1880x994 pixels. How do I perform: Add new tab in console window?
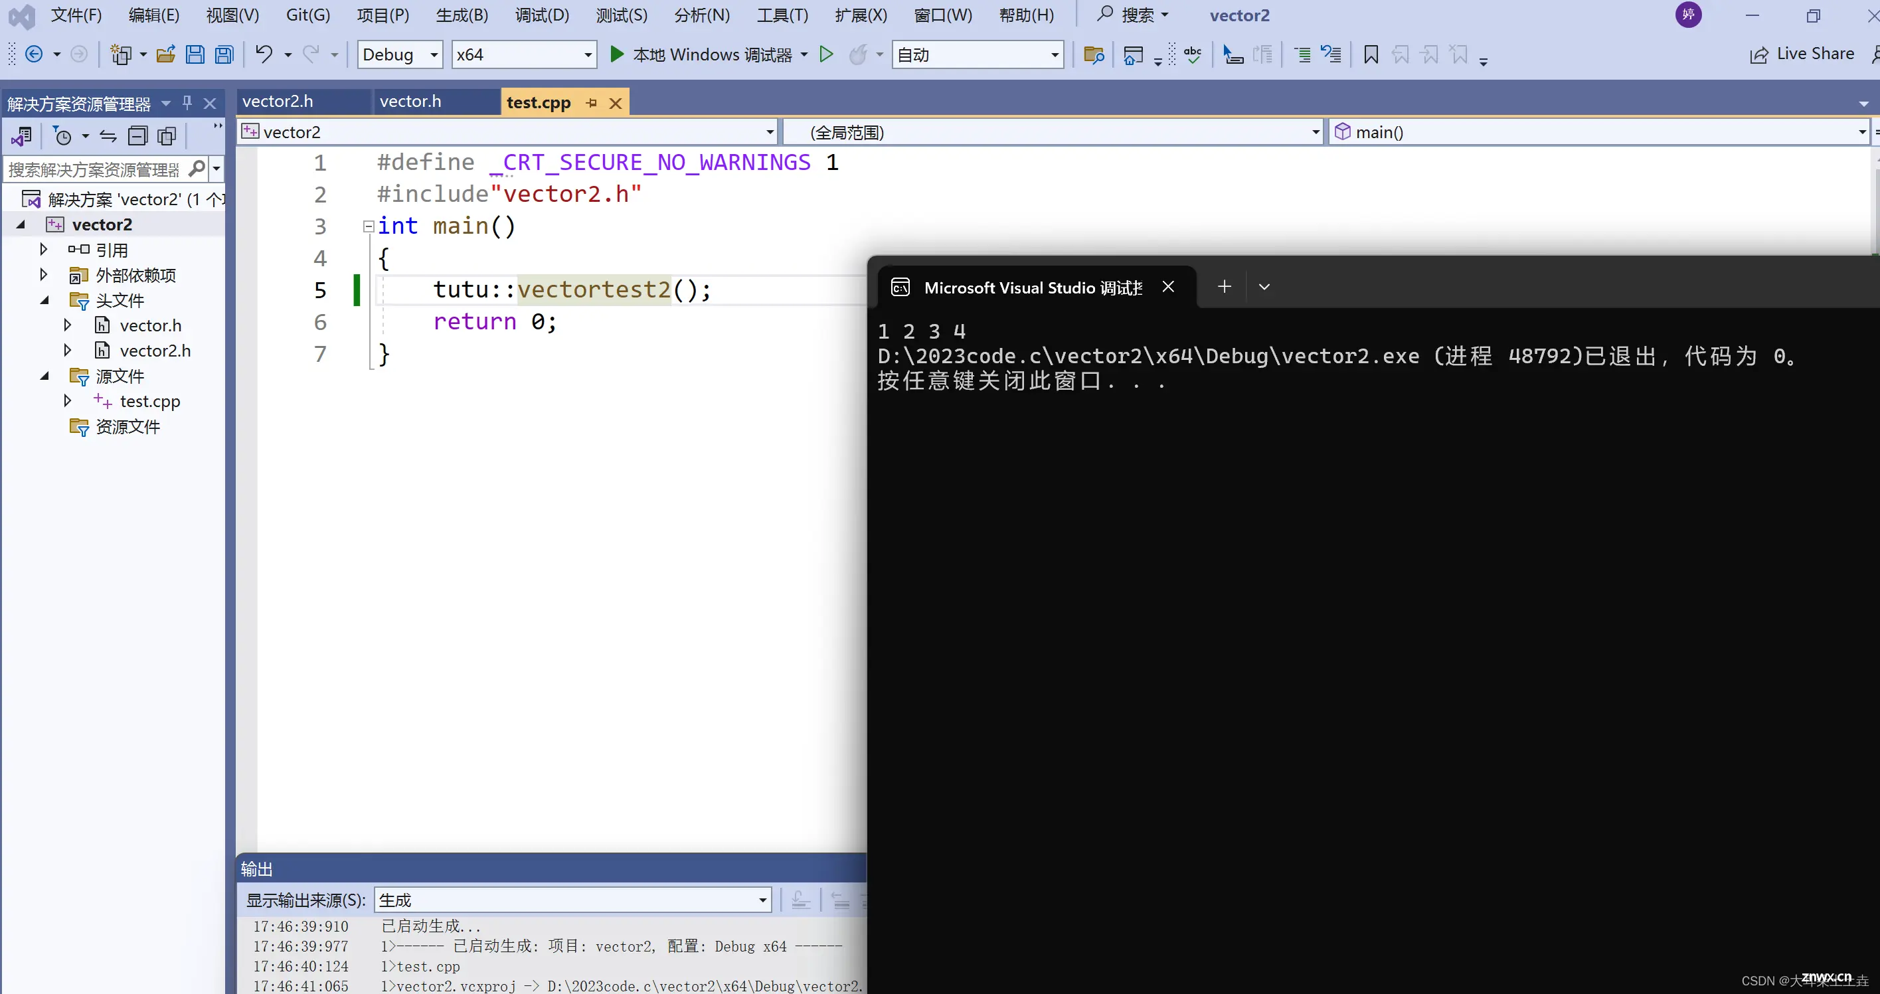(1225, 287)
